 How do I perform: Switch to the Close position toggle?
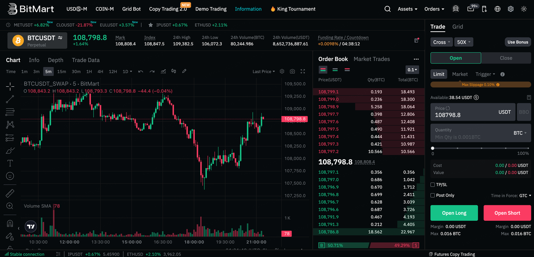[506, 58]
